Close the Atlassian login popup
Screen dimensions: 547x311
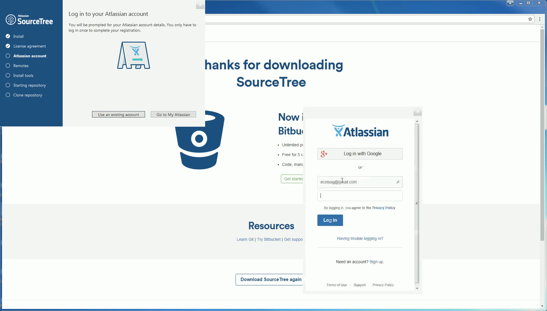click(417, 112)
